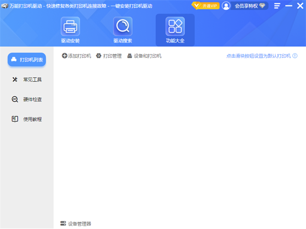Viewport: 306px width, 229px height.
Task: Open 使用教程 in the sidebar
Action: pos(27,119)
